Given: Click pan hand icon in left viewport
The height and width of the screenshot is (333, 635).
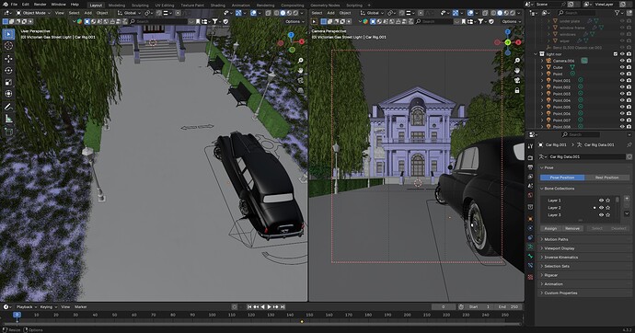Looking at the screenshot, I should click(x=301, y=71).
